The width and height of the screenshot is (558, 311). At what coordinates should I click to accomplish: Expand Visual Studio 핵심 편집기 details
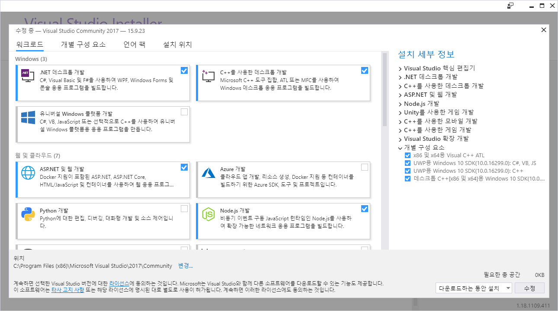400,69
